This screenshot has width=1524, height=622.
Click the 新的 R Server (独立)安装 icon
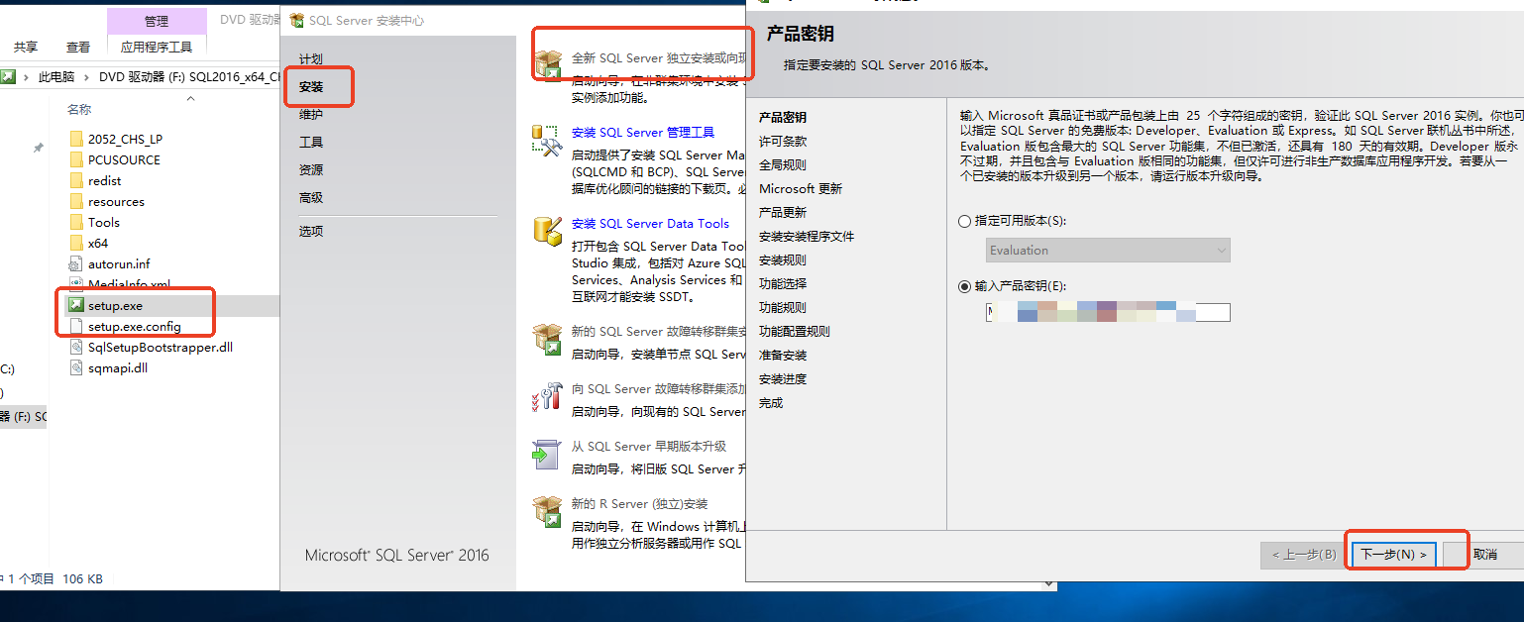coord(548,511)
